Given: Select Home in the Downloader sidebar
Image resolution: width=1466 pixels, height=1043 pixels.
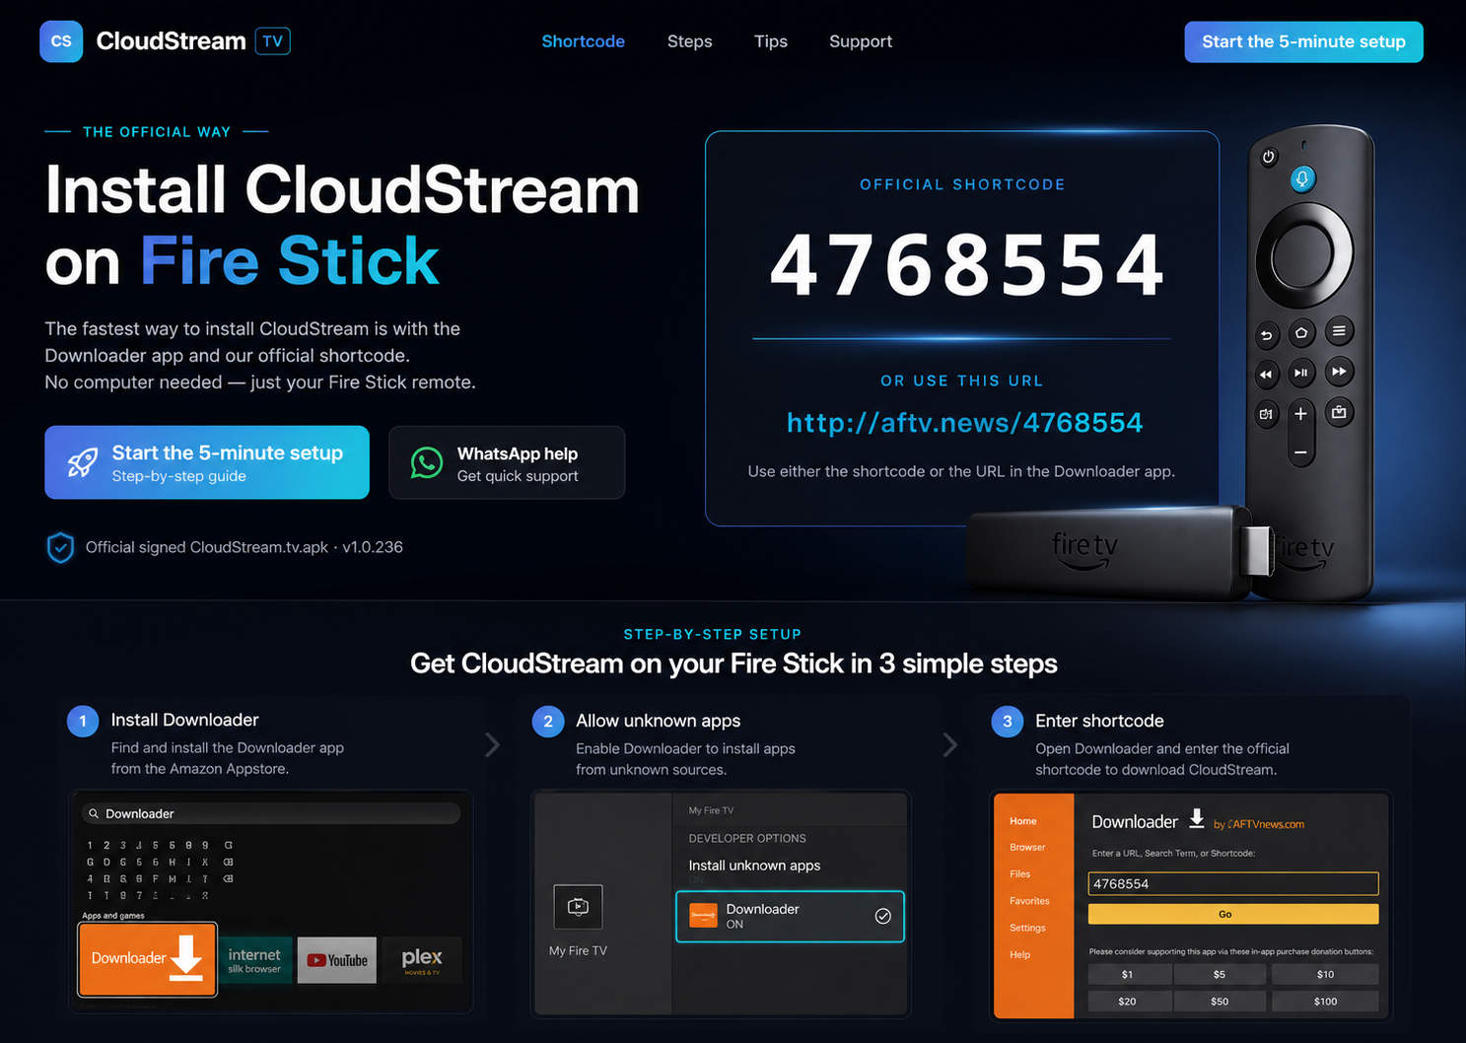Looking at the screenshot, I should pos(1023,821).
